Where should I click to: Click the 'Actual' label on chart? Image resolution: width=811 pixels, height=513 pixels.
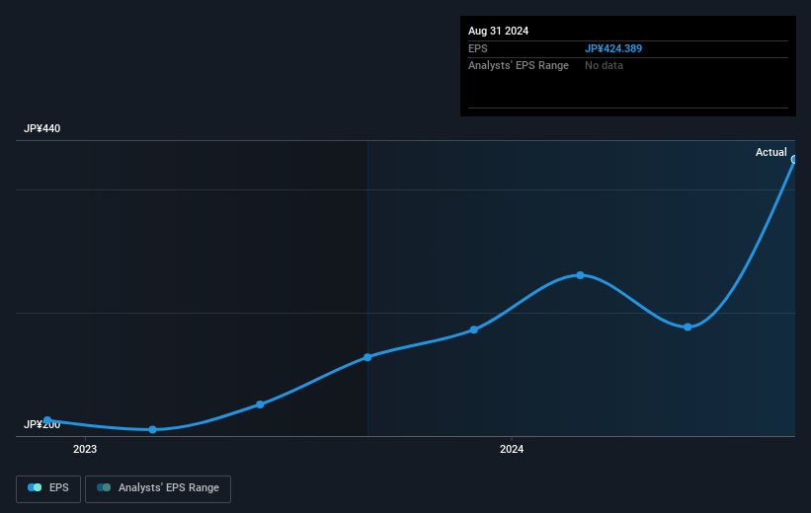(771, 152)
